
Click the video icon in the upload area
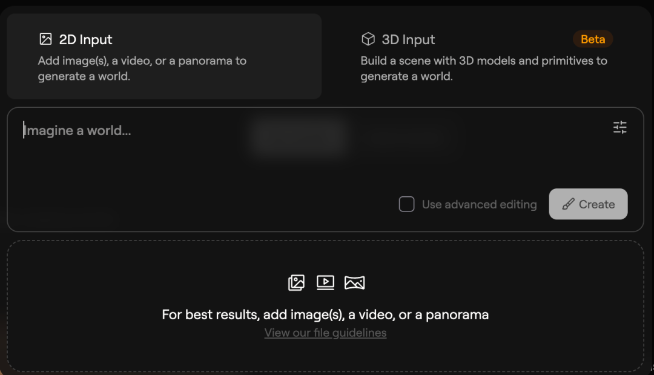pyautogui.click(x=325, y=282)
